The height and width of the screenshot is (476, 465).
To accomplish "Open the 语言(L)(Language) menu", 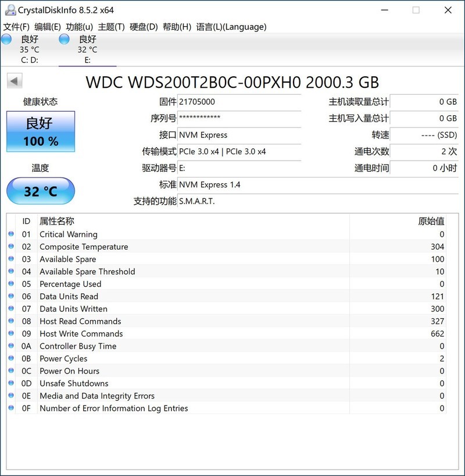I will point(233,26).
